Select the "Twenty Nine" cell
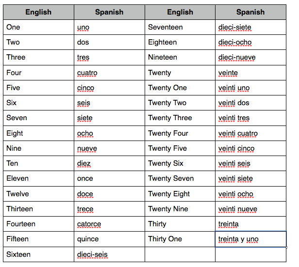This screenshot has height=267, width=299. click(x=168, y=209)
